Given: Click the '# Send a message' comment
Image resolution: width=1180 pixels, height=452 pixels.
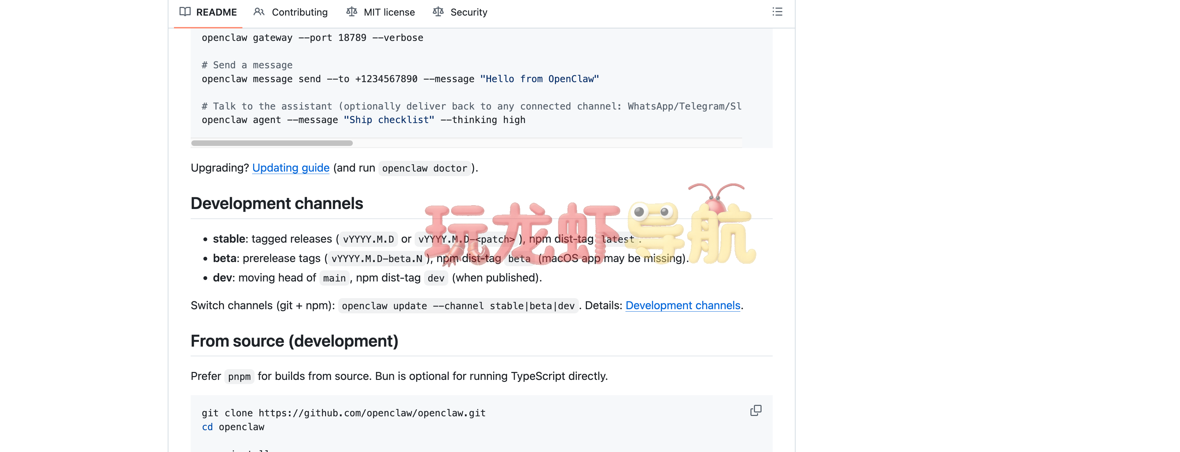Looking at the screenshot, I should tap(247, 65).
